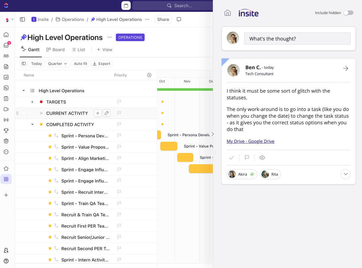This screenshot has width=362, height=268.
Task: Open the trophy goals icon in the sidebar
Action: click(7, 130)
